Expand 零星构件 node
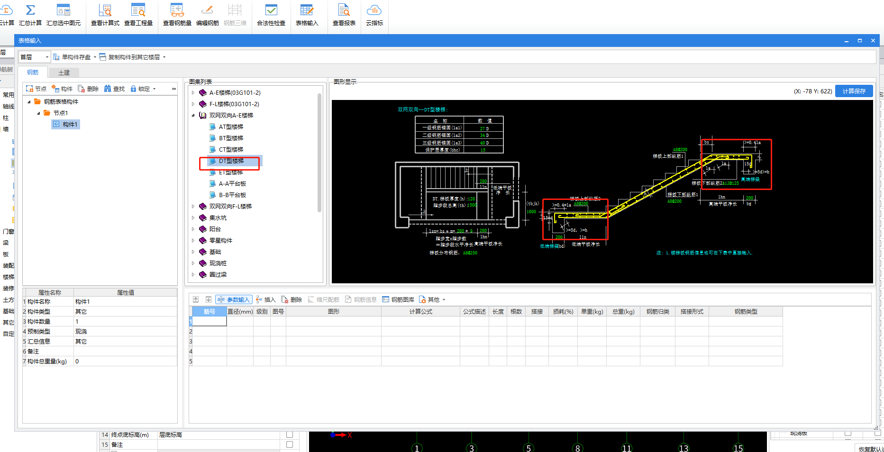This screenshot has width=884, height=452. tap(193, 240)
